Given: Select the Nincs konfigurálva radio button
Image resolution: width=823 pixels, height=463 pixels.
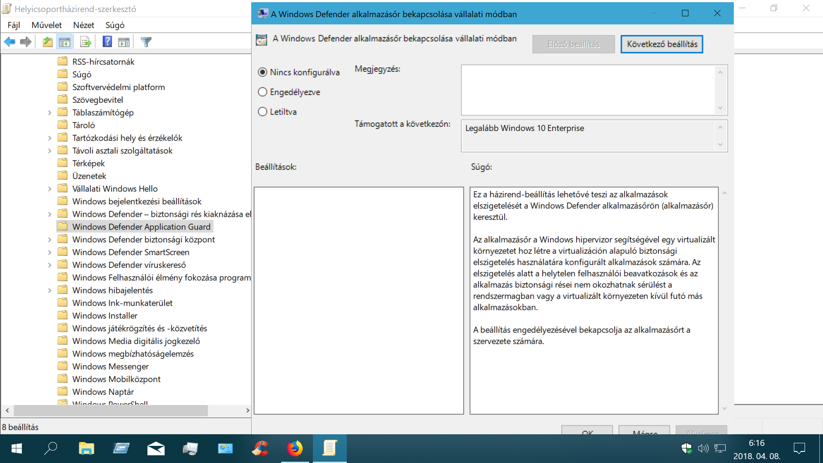Looking at the screenshot, I should coord(263,72).
